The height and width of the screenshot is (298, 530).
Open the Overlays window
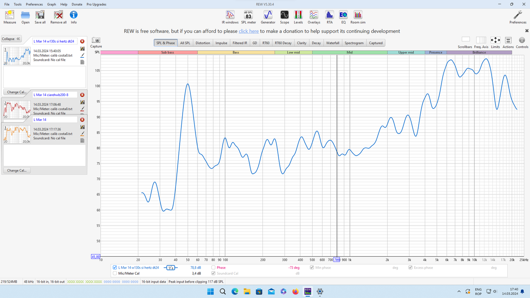pyautogui.click(x=314, y=17)
